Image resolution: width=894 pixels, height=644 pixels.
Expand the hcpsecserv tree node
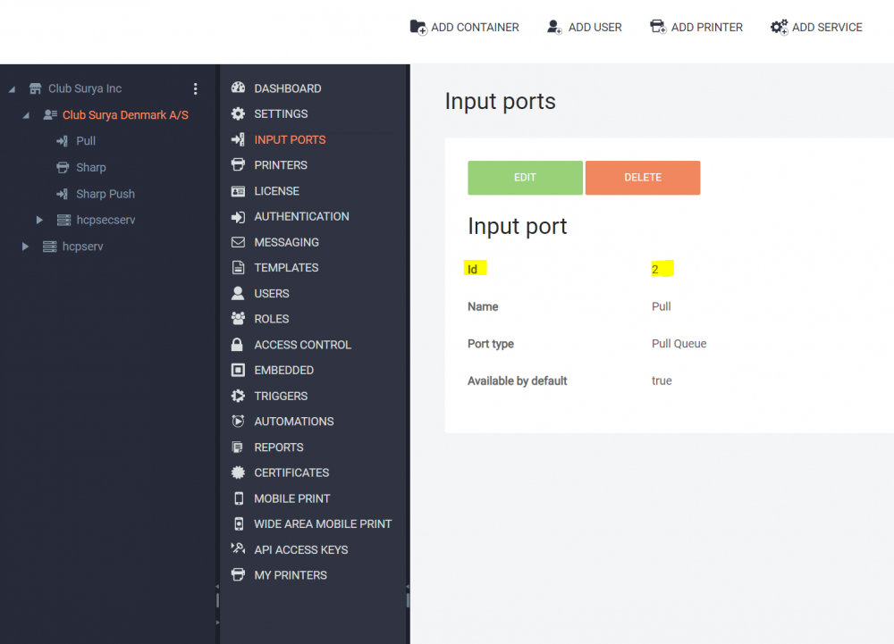pos(39,220)
